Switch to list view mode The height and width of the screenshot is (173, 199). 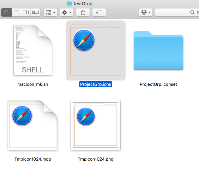(16, 12)
